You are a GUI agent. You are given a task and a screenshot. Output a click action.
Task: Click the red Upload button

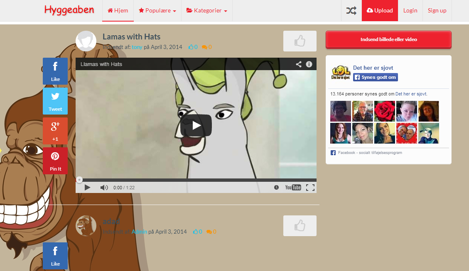click(x=380, y=11)
